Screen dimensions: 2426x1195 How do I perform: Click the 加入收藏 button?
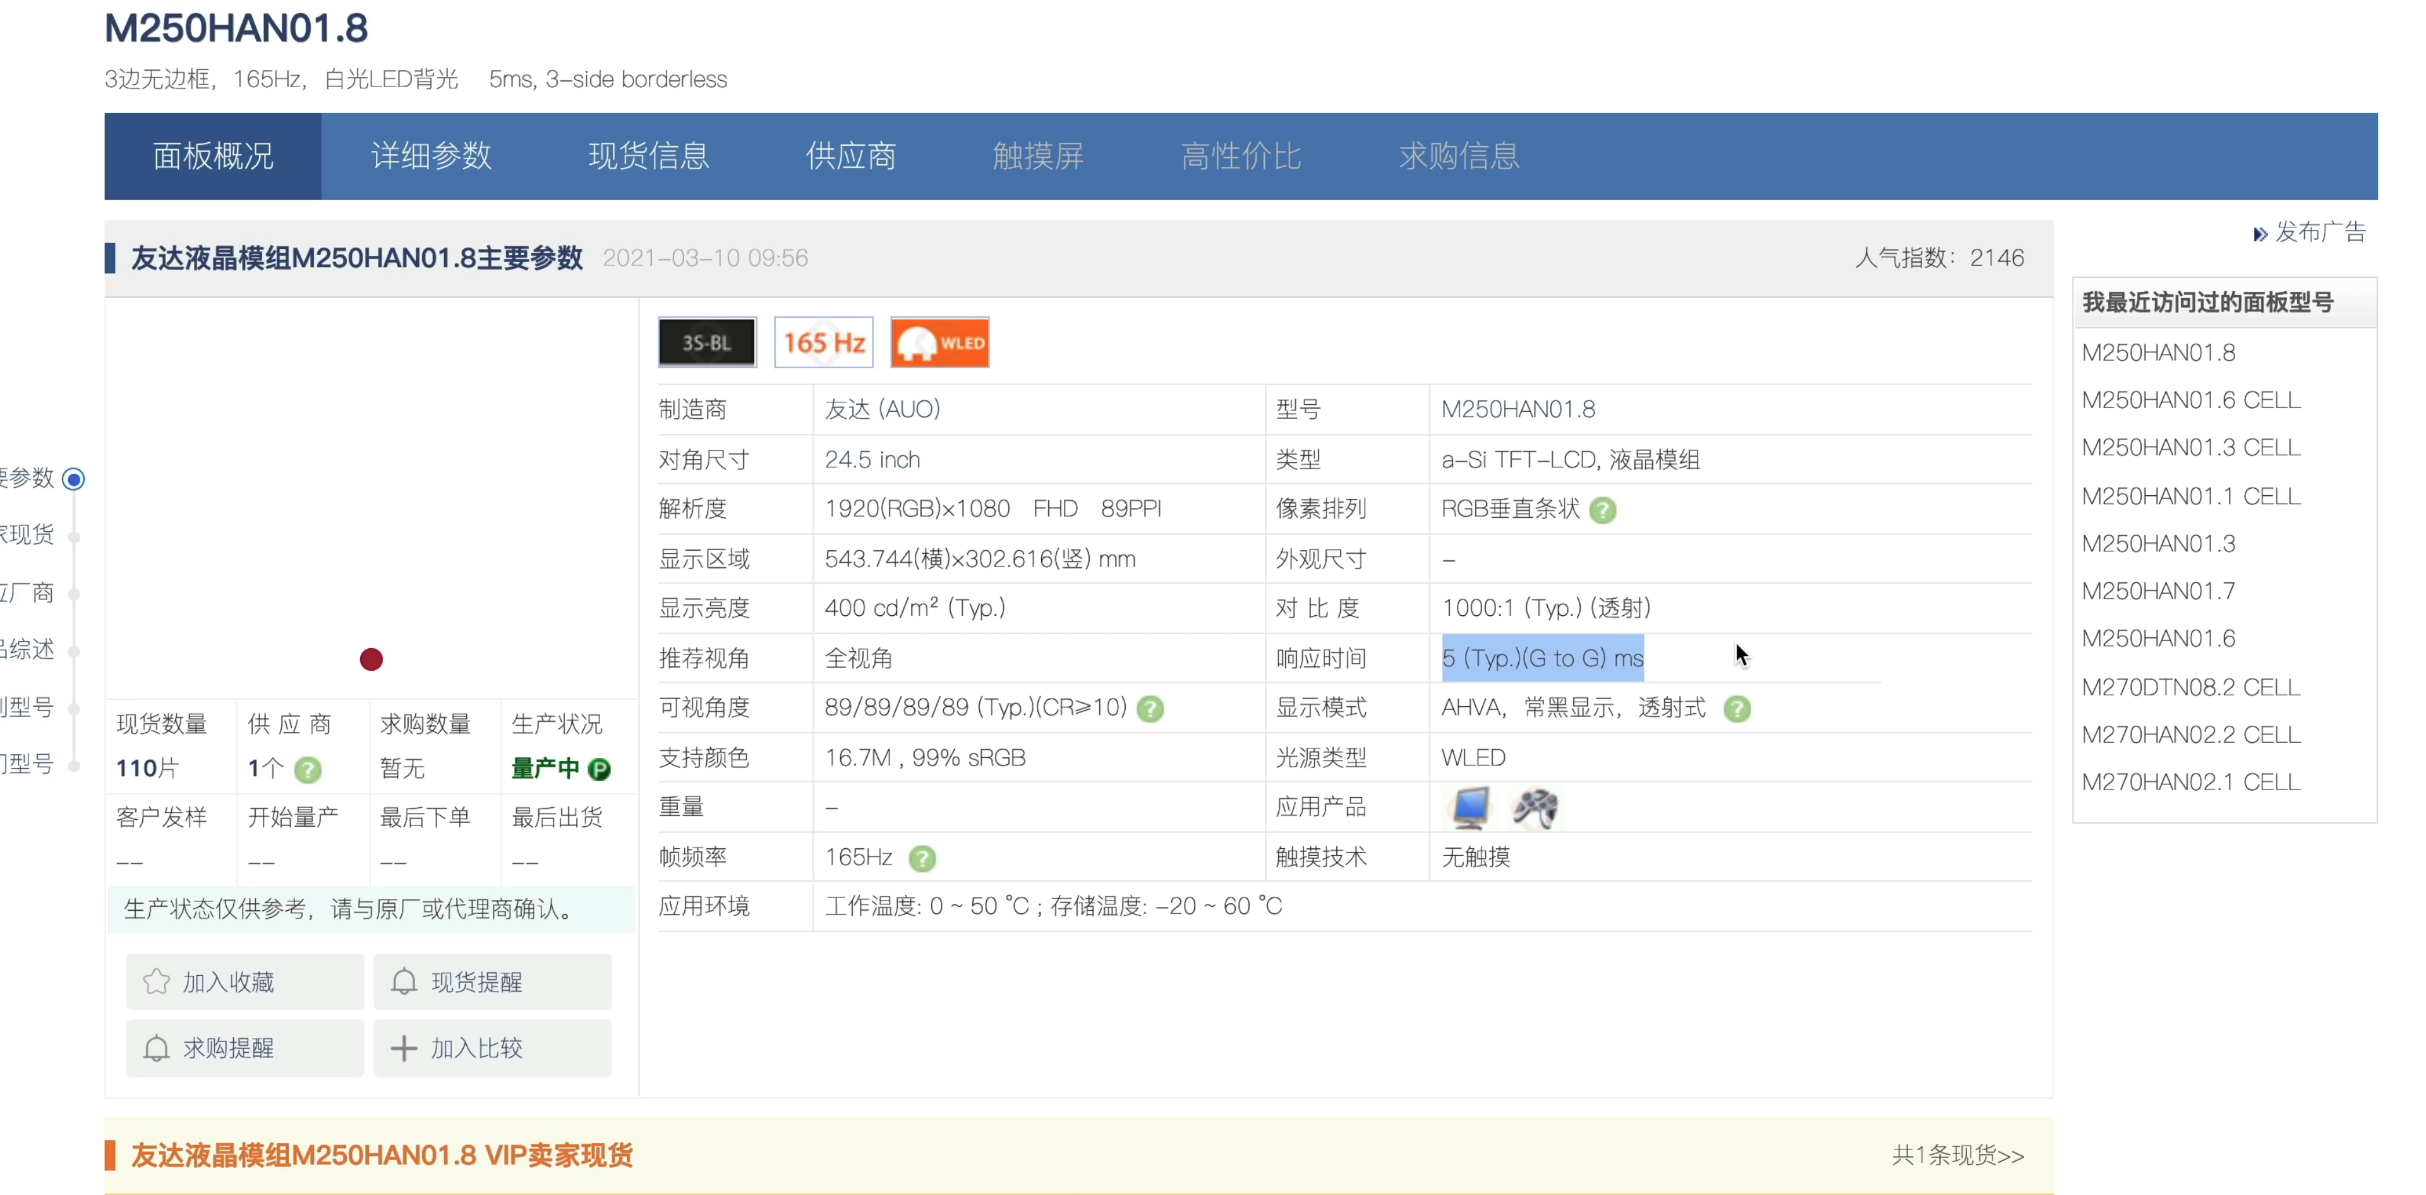pyautogui.click(x=244, y=982)
